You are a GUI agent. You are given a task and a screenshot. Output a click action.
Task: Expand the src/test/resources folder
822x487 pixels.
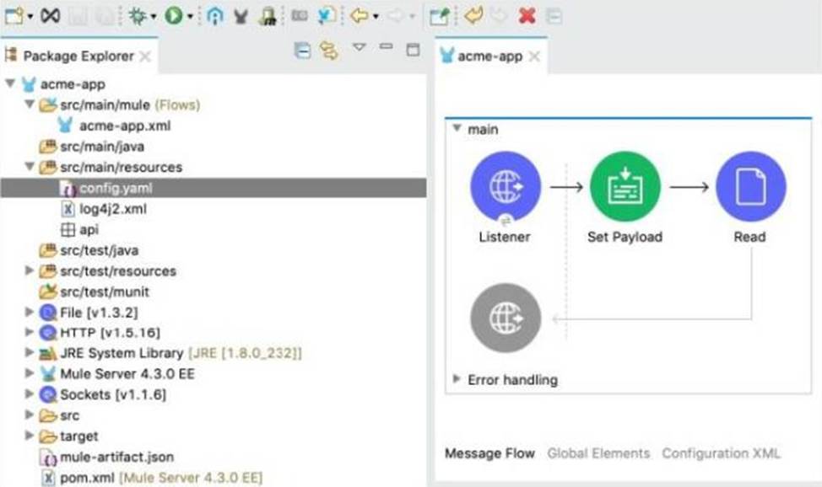[x=30, y=270]
